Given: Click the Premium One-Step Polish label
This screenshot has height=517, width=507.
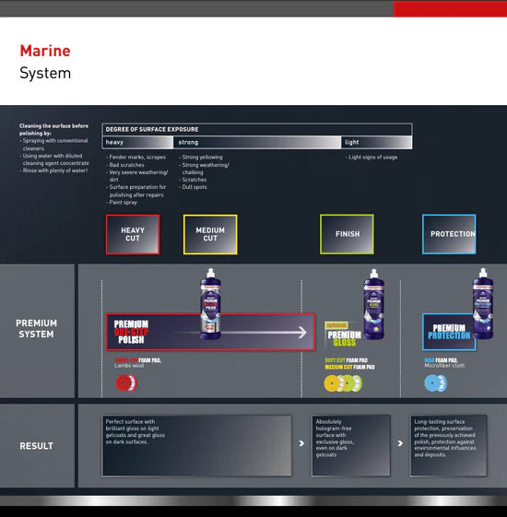Looking at the screenshot, I should 131,332.
